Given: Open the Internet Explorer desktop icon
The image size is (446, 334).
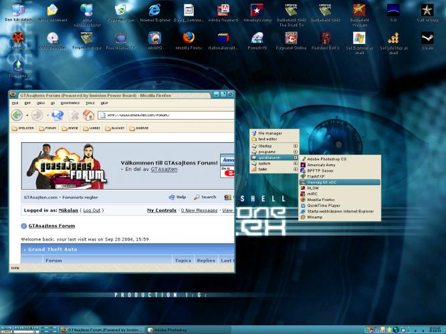Looking at the screenshot, I should [x=155, y=11].
